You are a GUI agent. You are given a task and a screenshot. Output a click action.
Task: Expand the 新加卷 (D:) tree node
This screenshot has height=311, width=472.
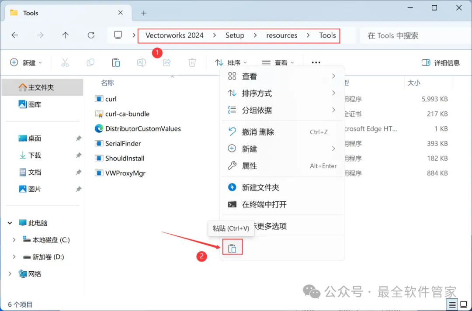14,257
